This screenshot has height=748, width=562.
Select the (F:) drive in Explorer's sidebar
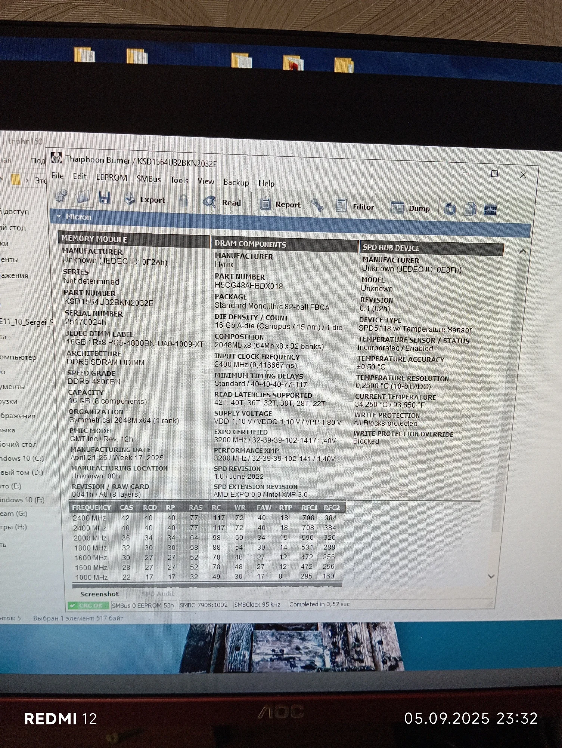[22, 500]
